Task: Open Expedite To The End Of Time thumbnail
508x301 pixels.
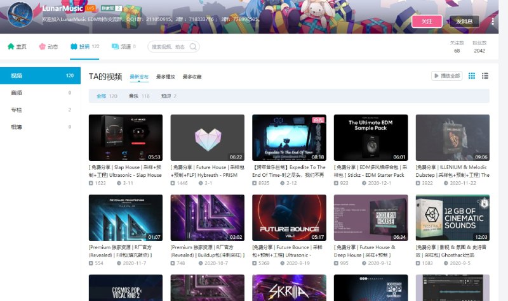Action: [x=290, y=138]
